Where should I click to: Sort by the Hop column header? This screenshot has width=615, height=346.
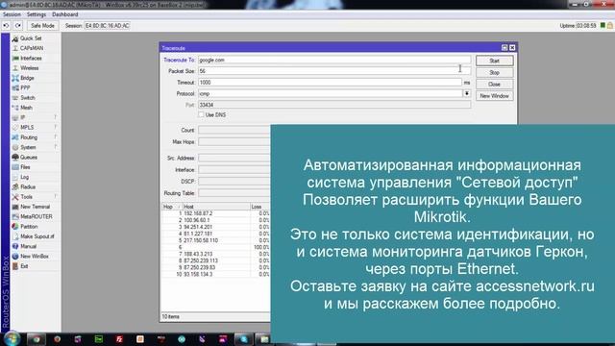(x=171, y=207)
